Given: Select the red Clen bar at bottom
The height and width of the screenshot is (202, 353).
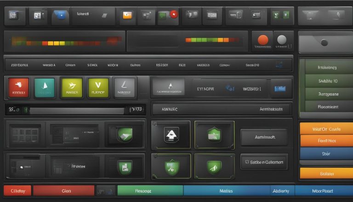Looking at the screenshot, I should click(64, 191).
